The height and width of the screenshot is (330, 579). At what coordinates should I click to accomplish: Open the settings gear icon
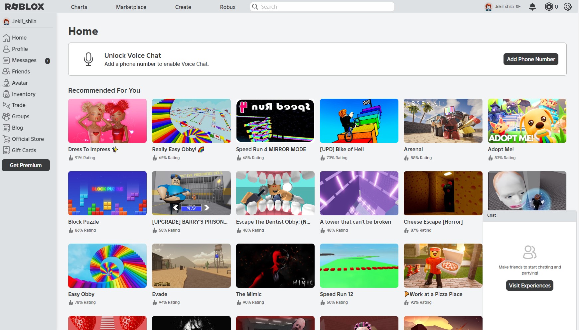568,7
